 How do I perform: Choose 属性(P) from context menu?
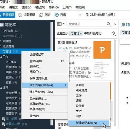(45, 116)
